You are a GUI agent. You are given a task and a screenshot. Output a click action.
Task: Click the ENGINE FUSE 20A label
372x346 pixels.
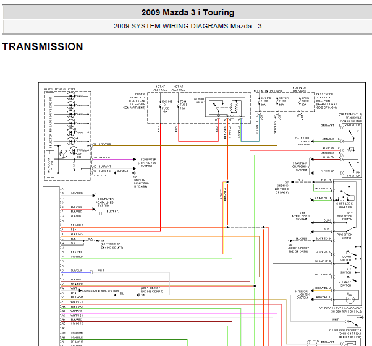click(x=266, y=102)
